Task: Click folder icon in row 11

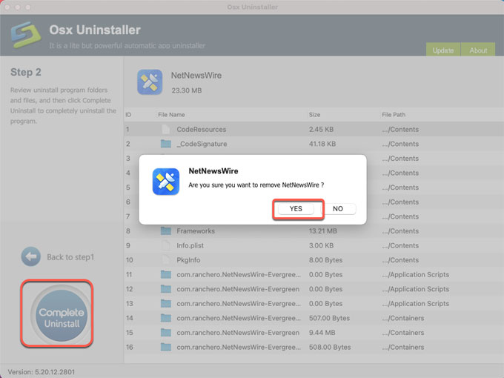Action: click(x=166, y=274)
